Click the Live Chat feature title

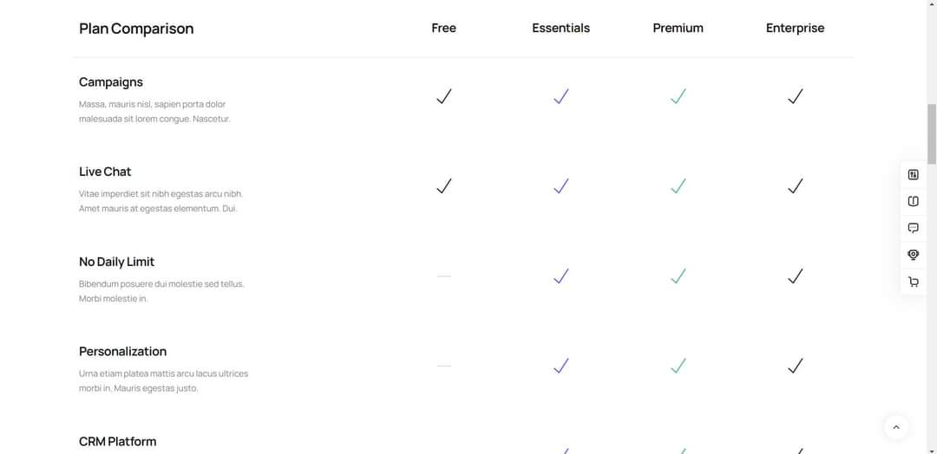point(105,172)
